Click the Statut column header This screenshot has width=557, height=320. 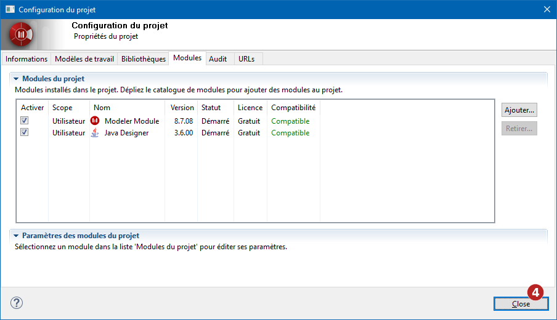click(x=215, y=108)
